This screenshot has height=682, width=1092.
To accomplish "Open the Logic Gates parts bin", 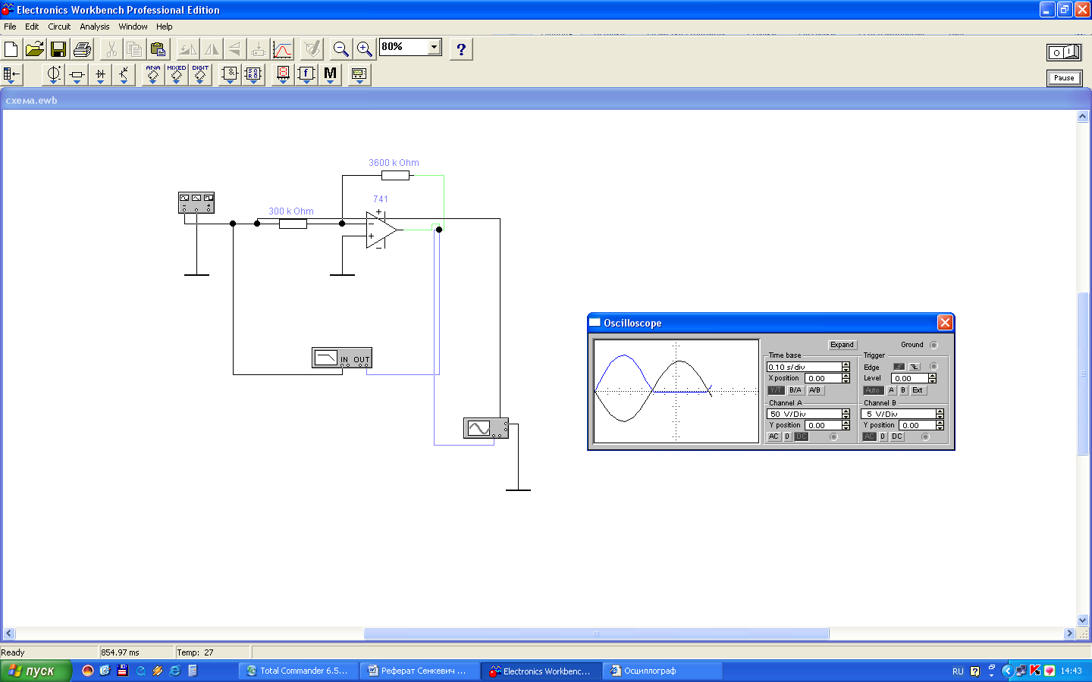I will (230, 74).
